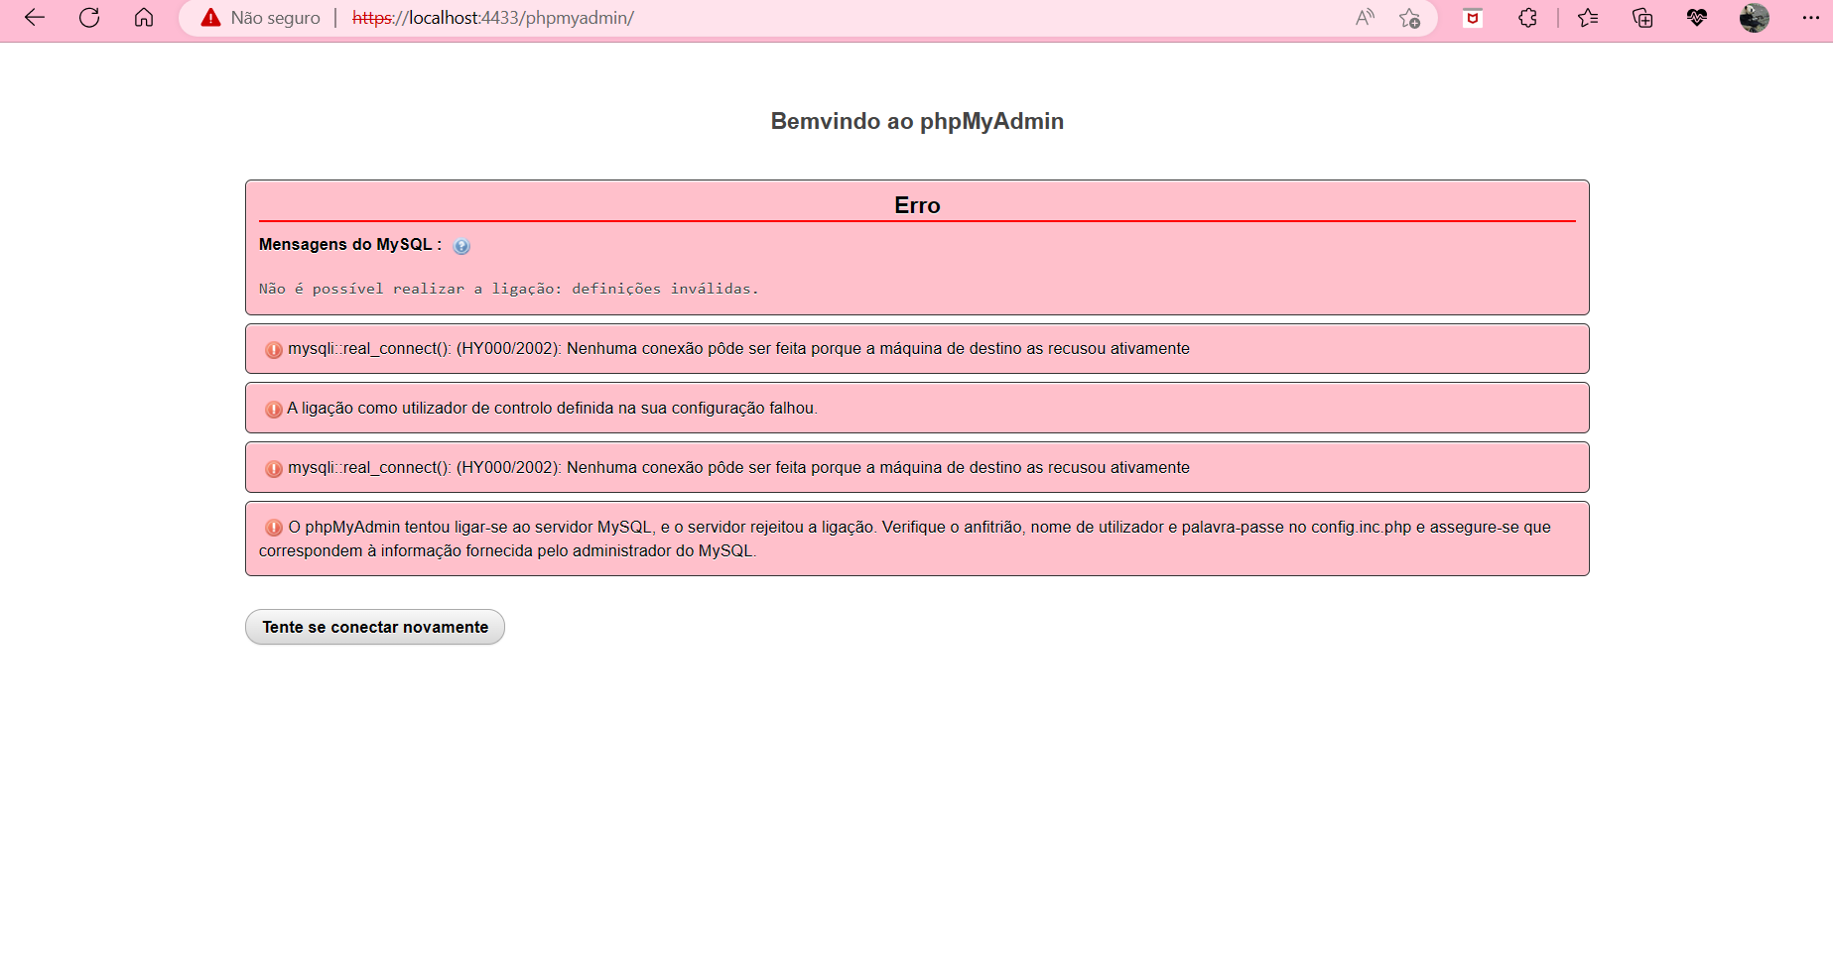
Task: Click the 'Erro' title text
Action: click(917, 205)
